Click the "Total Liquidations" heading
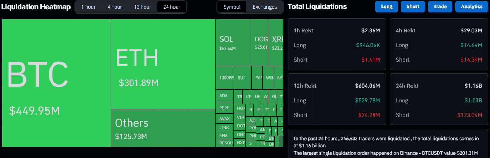This screenshot has height=158, width=490. [x=317, y=6]
